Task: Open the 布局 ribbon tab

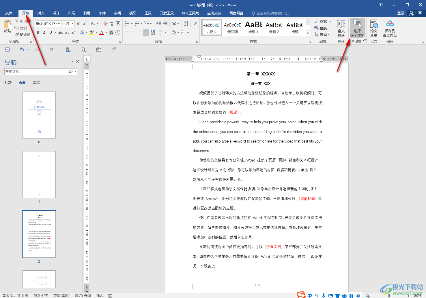Action: tap(72, 13)
